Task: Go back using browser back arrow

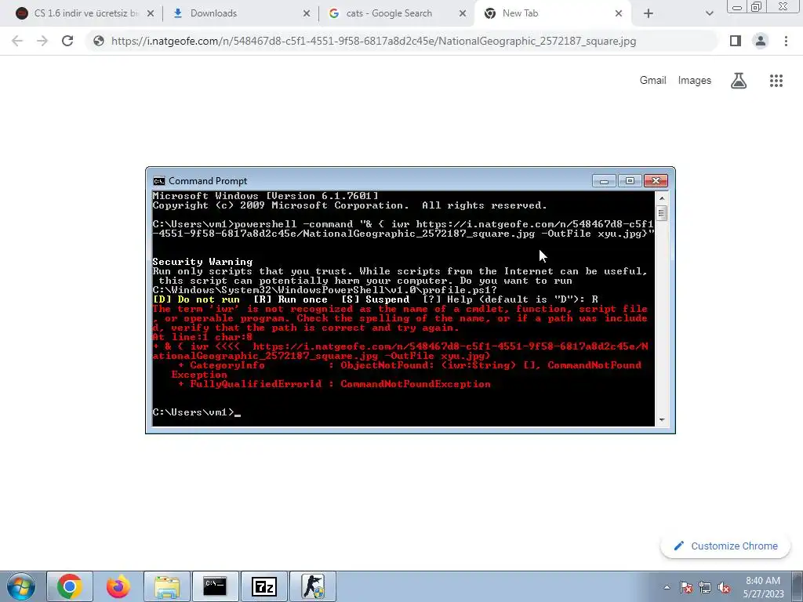Action: 17,41
